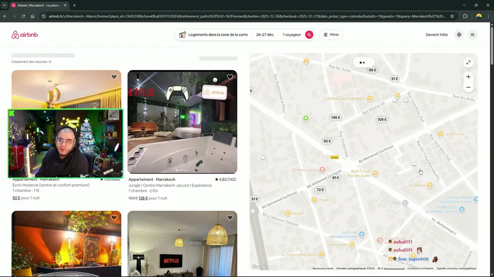
Task: Click the Sahbi Sahbi map marker
Action: pos(352,244)
